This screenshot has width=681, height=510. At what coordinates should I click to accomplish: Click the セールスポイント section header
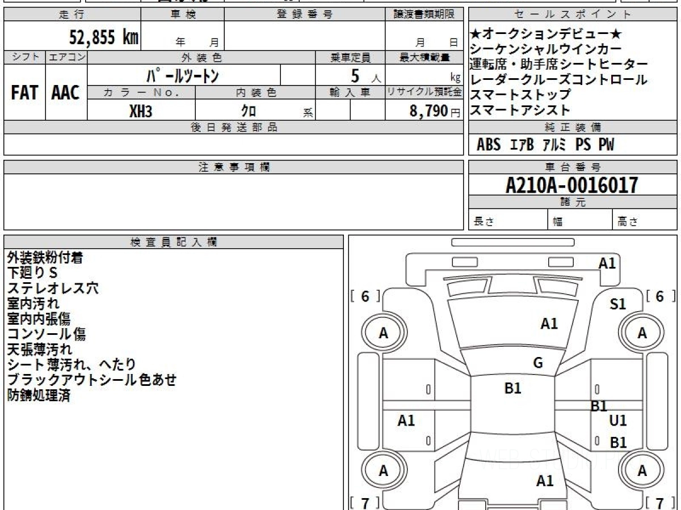tap(573, 15)
